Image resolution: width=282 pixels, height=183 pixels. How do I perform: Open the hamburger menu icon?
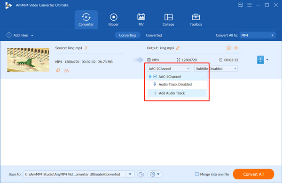point(250,5)
